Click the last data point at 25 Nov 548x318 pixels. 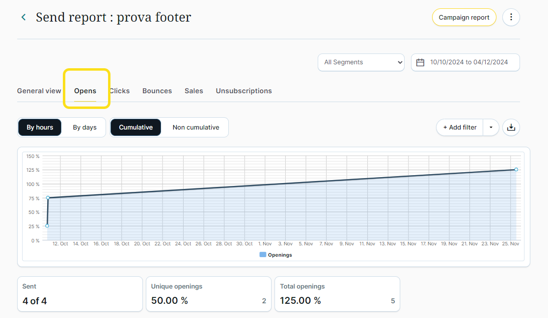(x=516, y=169)
